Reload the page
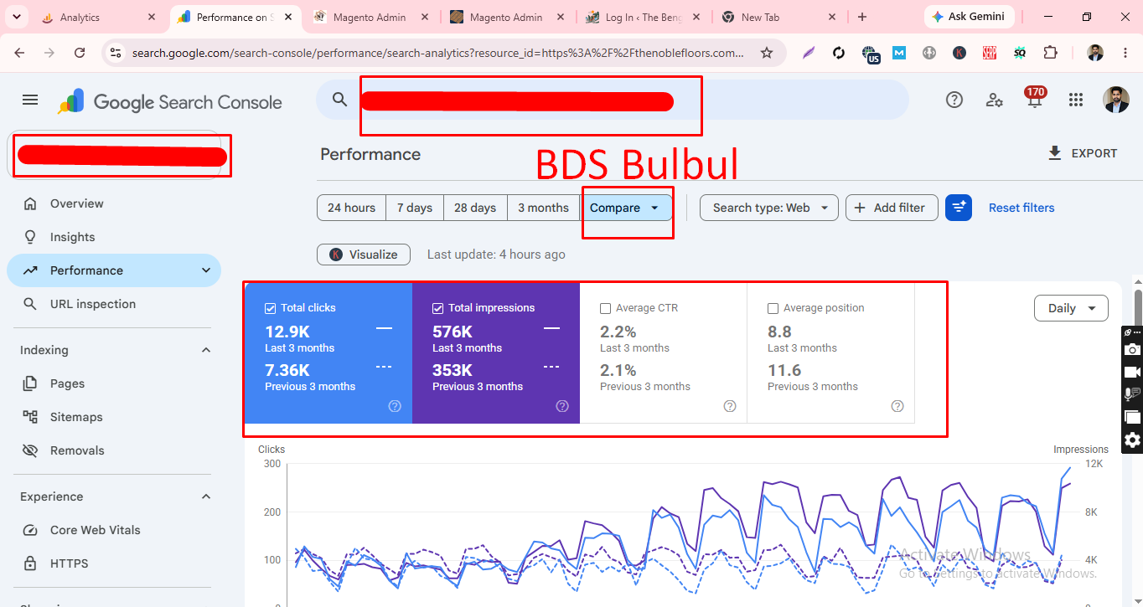The width and height of the screenshot is (1143, 607). pos(80,53)
